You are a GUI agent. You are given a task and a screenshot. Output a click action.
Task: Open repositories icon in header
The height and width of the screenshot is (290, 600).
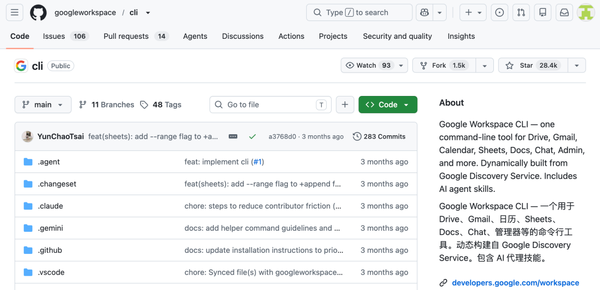click(542, 13)
